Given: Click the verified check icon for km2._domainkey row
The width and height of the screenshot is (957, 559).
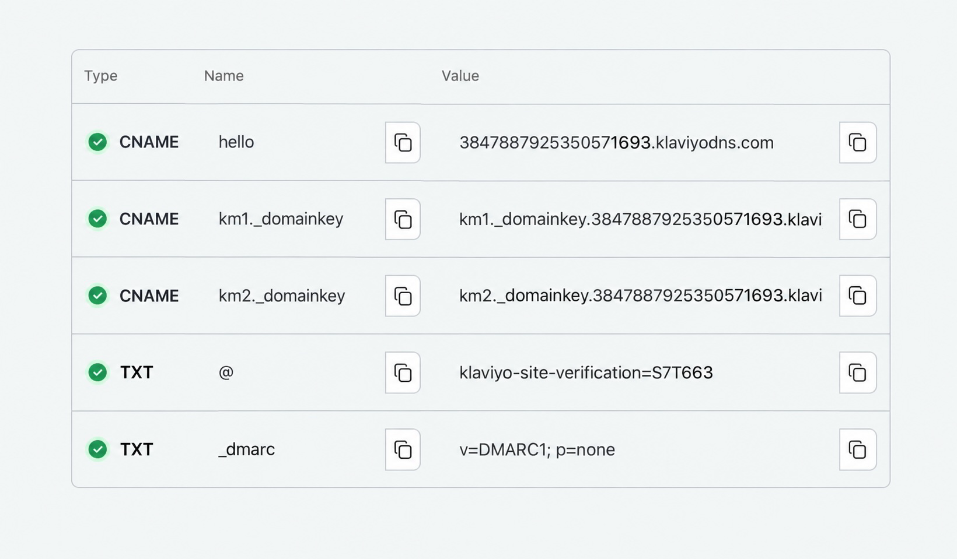Looking at the screenshot, I should 97,296.
